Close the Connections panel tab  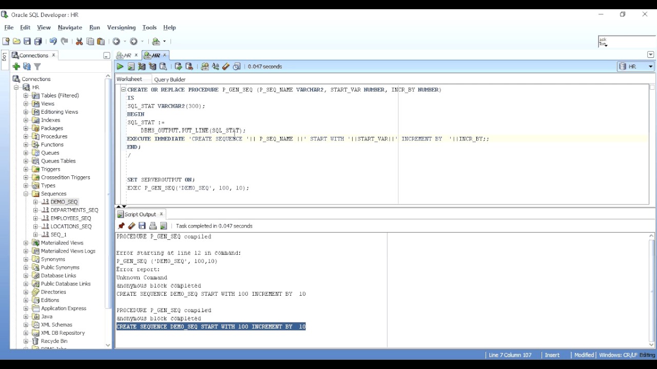click(x=53, y=55)
